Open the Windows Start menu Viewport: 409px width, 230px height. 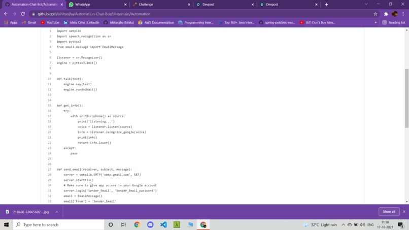6,225
